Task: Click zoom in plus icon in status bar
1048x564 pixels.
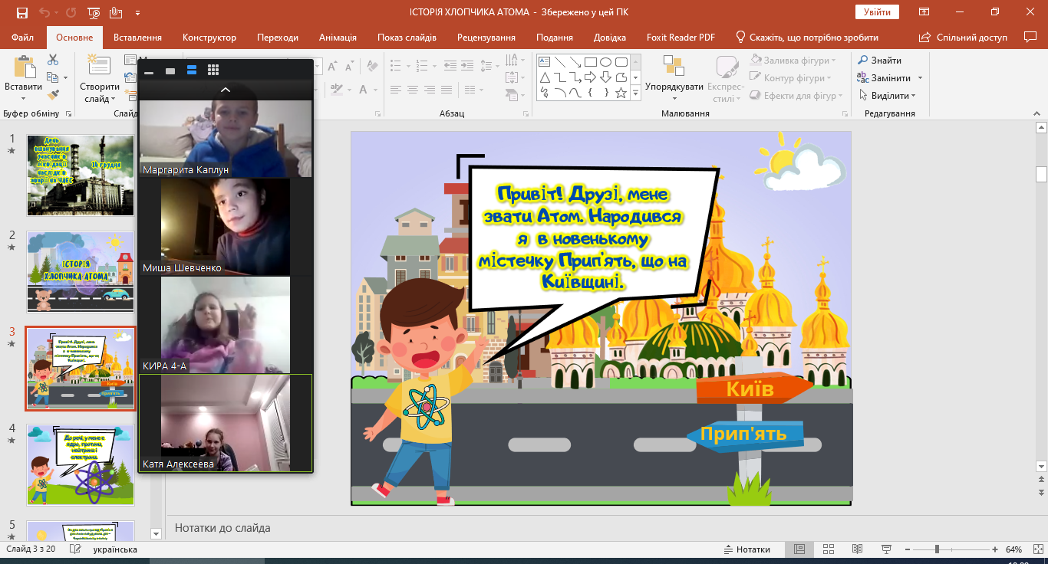Action: coord(995,549)
